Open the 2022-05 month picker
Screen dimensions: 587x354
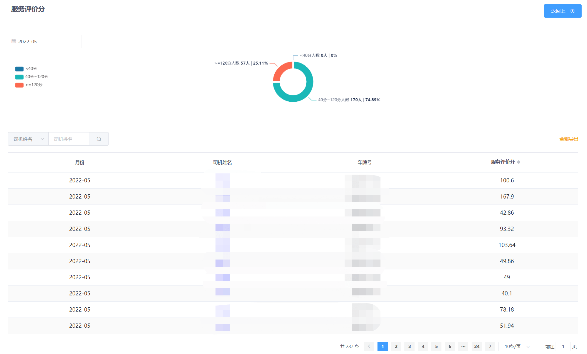(x=45, y=42)
